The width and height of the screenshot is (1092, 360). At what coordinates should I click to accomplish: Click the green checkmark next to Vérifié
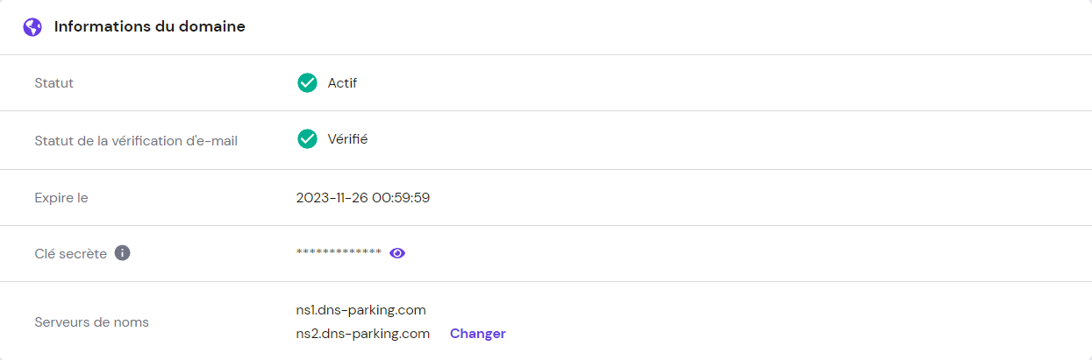point(307,139)
